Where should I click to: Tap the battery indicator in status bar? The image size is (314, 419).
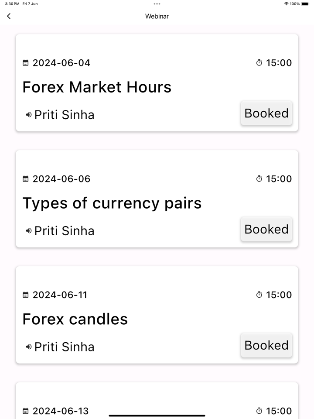click(x=305, y=4)
